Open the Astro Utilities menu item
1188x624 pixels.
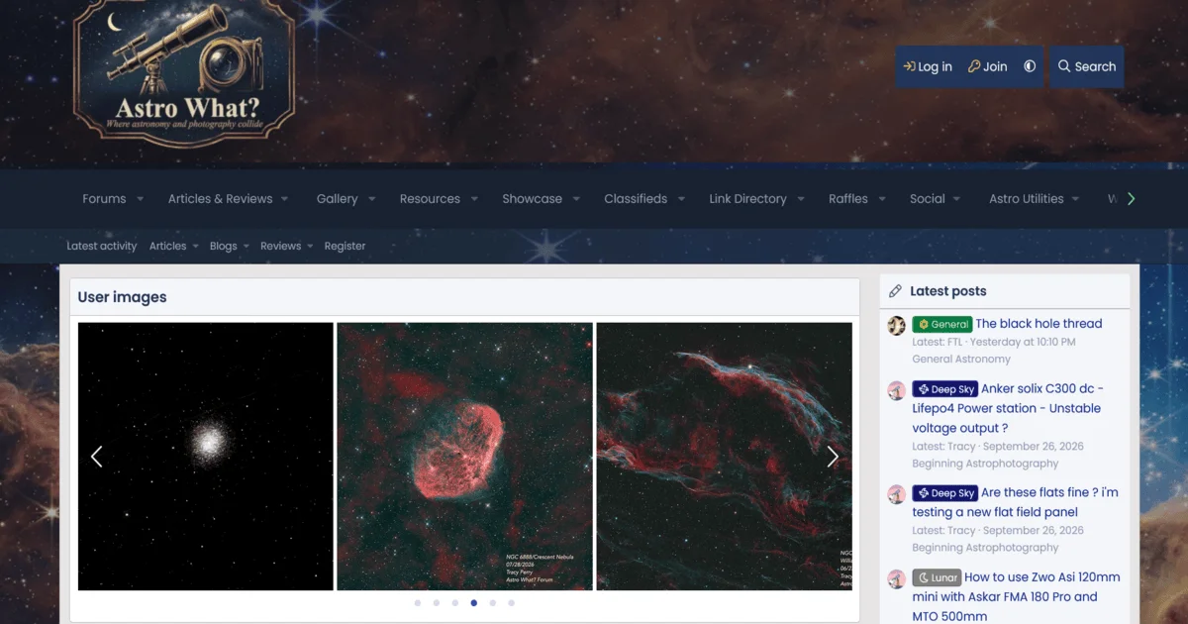[1027, 199]
